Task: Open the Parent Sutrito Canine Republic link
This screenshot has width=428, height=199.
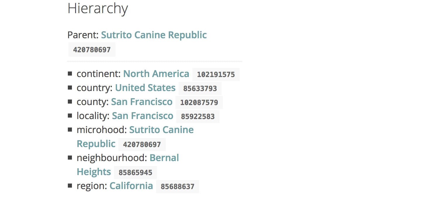Action: (x=154, y=35)
